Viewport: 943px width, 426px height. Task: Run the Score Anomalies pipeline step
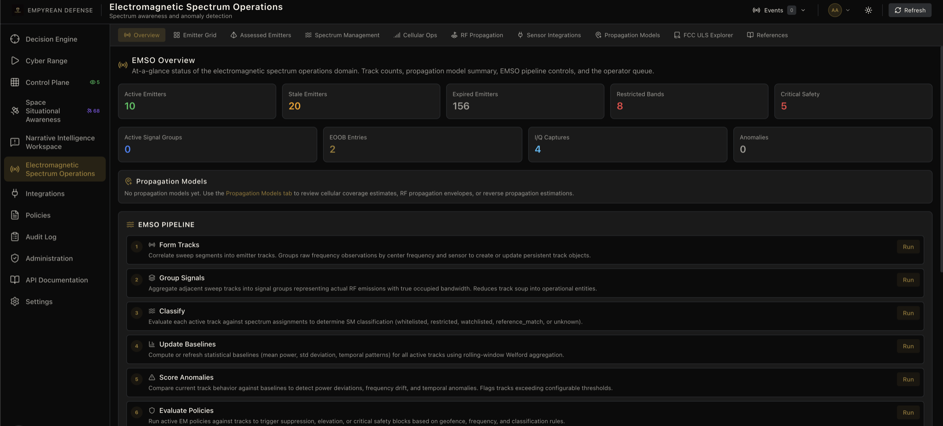pos(908,379)
